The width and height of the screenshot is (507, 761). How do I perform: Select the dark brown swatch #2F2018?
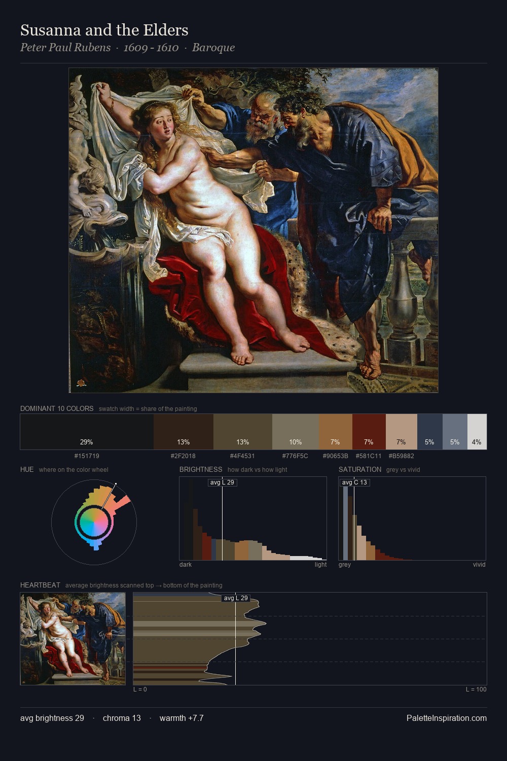[x=184, y=432]
